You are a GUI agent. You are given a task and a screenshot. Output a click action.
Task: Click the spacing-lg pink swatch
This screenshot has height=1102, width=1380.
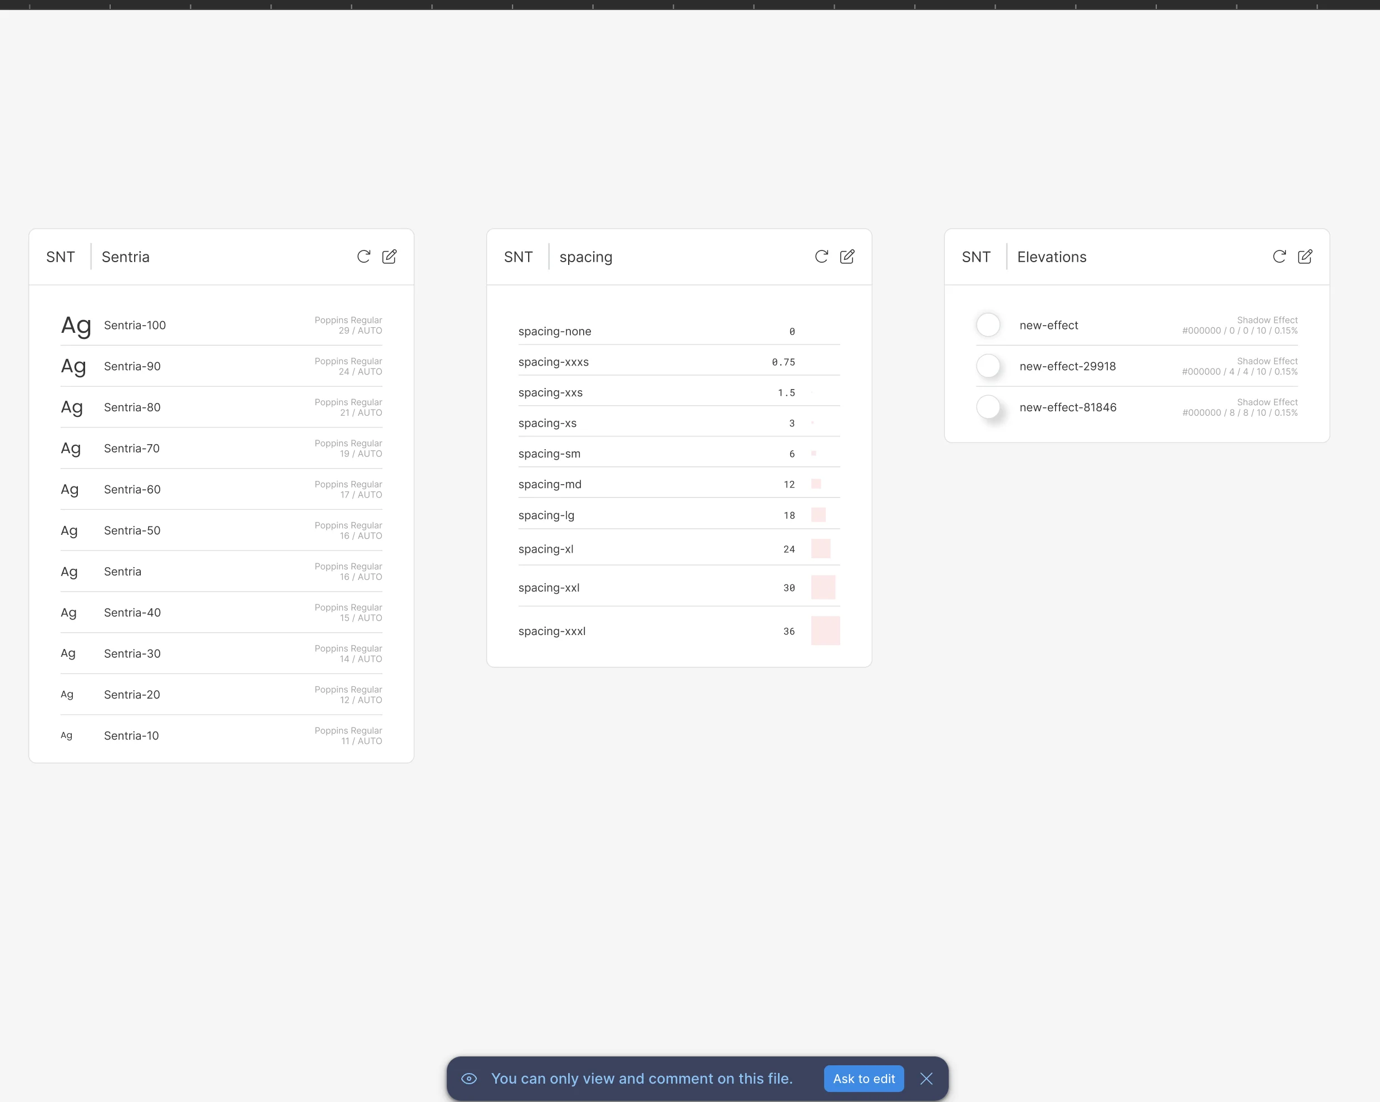coord(818,515)
